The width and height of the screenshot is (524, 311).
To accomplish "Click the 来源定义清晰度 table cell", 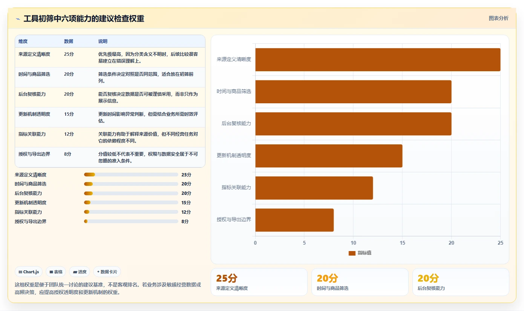I will [34, 54].
